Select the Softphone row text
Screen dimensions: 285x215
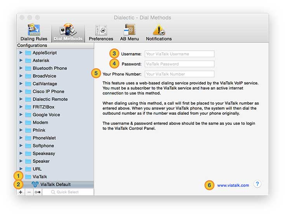tap(43, 146)
